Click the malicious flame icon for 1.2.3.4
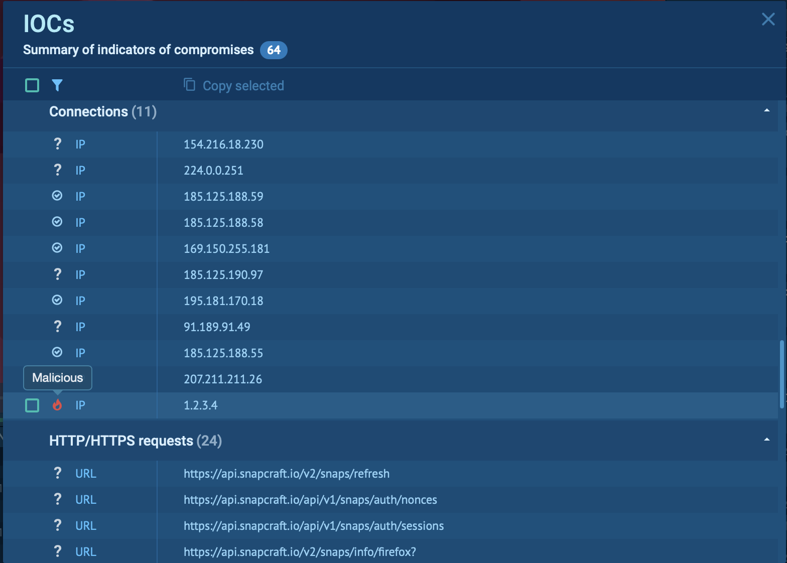Viewport: 787px width, 563px height. coord(57,405)
